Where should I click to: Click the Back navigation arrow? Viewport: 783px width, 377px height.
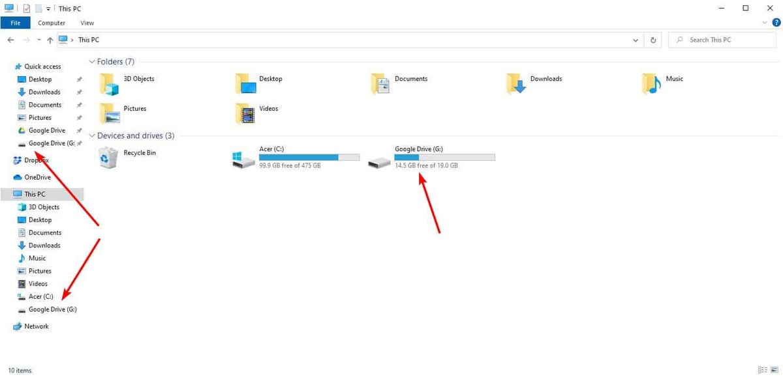pyautogui.click(x=11, y=40)
